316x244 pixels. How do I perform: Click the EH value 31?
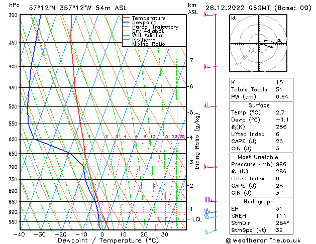(279, 209)
